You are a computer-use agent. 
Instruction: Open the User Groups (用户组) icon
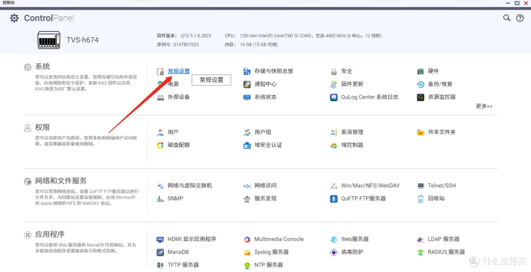pyautogui.click(x=247, y=132)
